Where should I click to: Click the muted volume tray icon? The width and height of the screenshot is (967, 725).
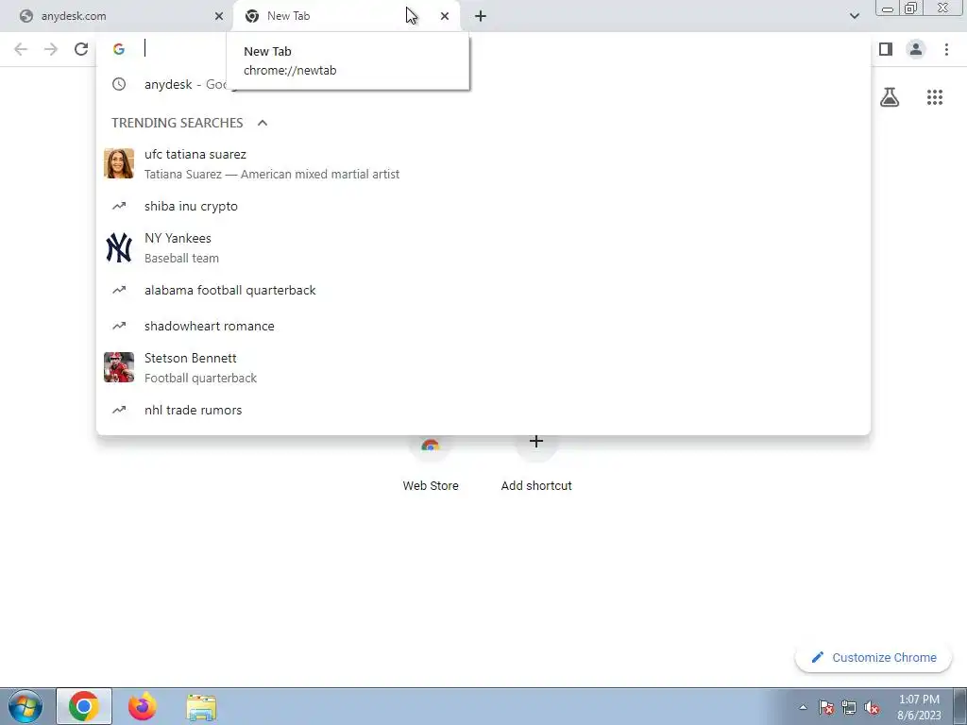[872, 708]
